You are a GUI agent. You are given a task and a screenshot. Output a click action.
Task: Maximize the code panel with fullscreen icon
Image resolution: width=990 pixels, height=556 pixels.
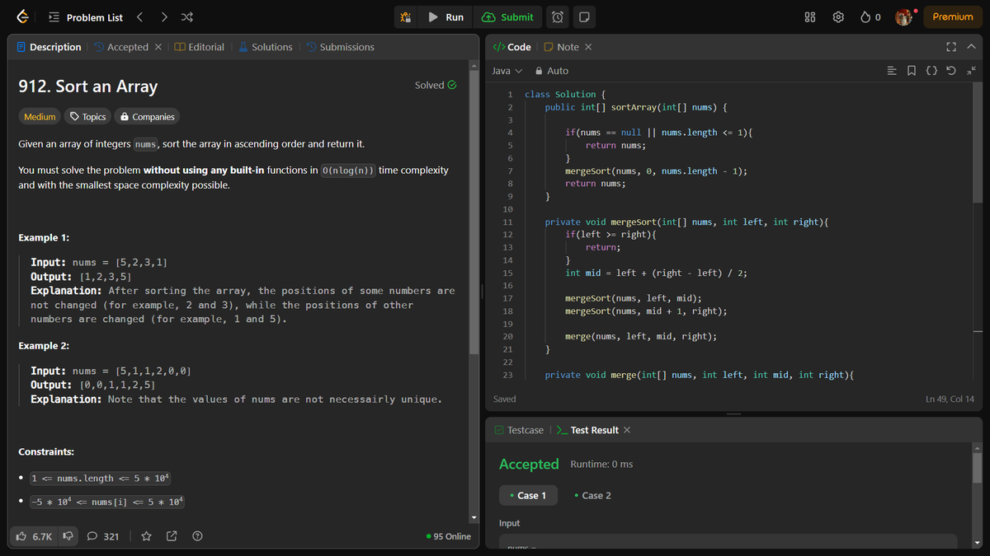pyautogui.click(x=951, y=47)
